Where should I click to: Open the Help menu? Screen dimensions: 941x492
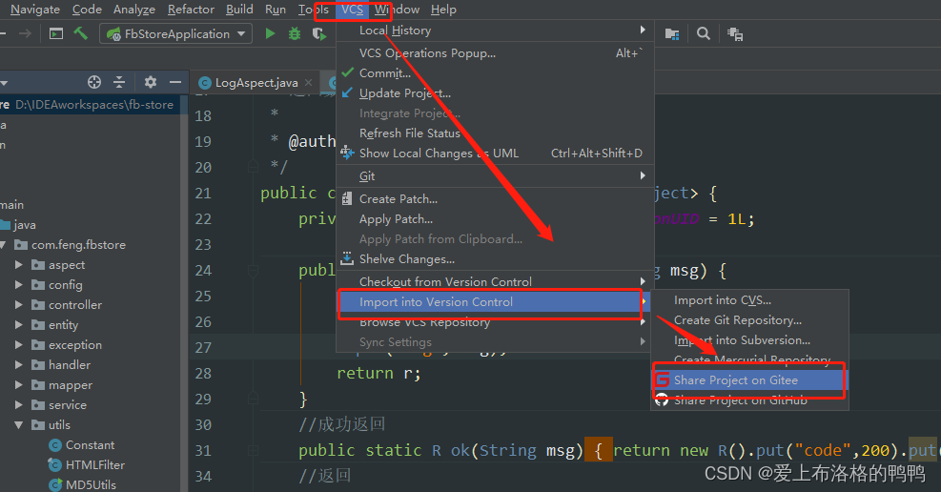coord(443,10)
